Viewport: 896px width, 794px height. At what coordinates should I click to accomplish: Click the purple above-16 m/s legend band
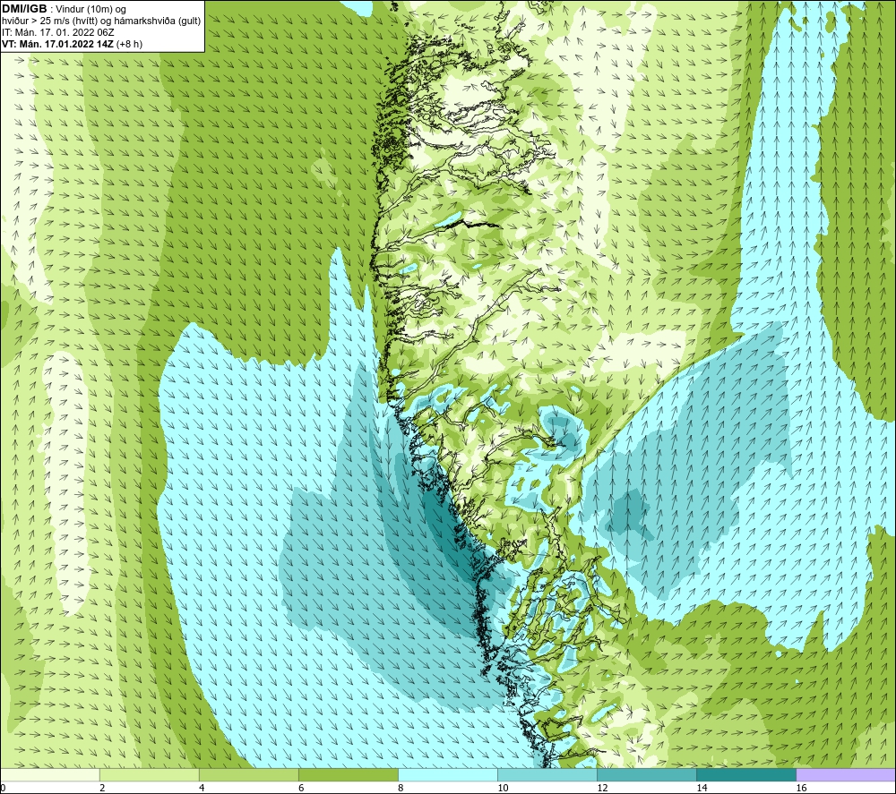pyautogui.click(x=846, y=774)
